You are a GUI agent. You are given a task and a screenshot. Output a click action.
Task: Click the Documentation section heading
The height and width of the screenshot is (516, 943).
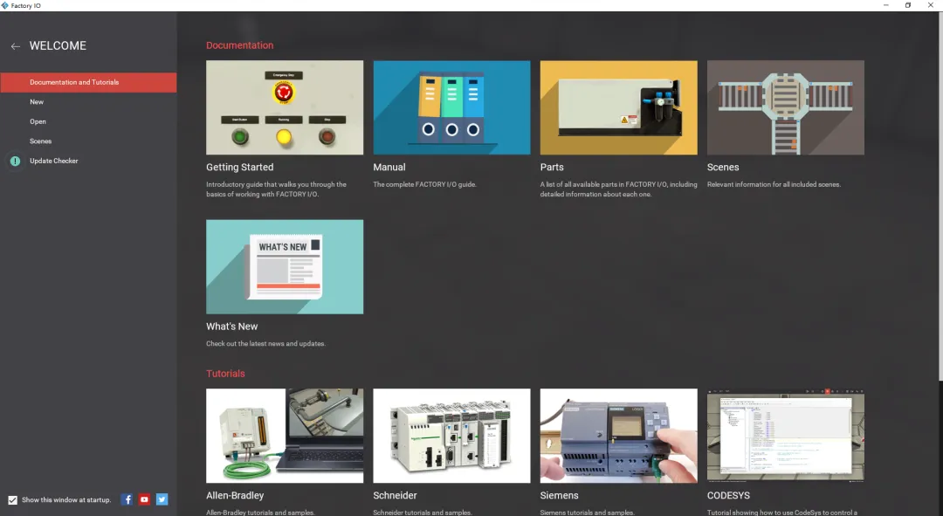point(239,45)
